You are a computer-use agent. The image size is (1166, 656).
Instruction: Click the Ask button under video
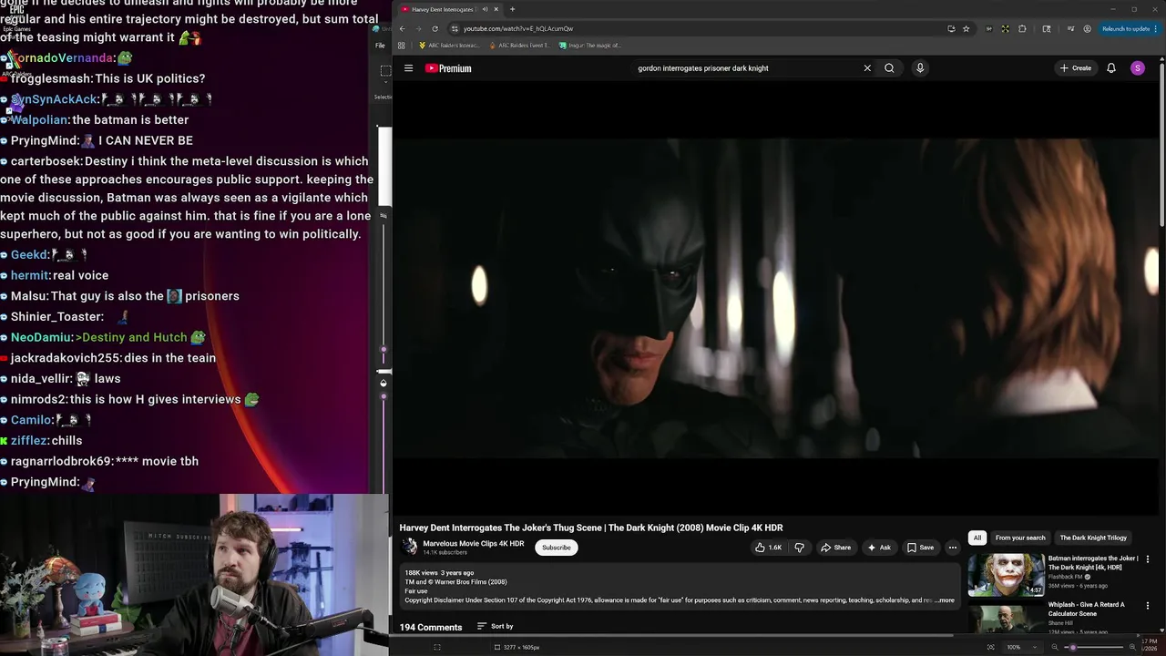coord(879,548)
